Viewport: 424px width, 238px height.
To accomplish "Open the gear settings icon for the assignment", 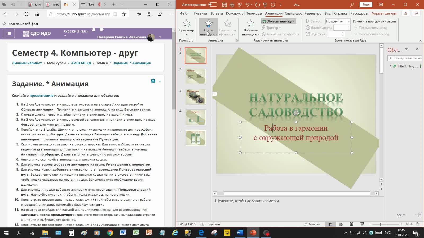I will (x=153, y=81).
